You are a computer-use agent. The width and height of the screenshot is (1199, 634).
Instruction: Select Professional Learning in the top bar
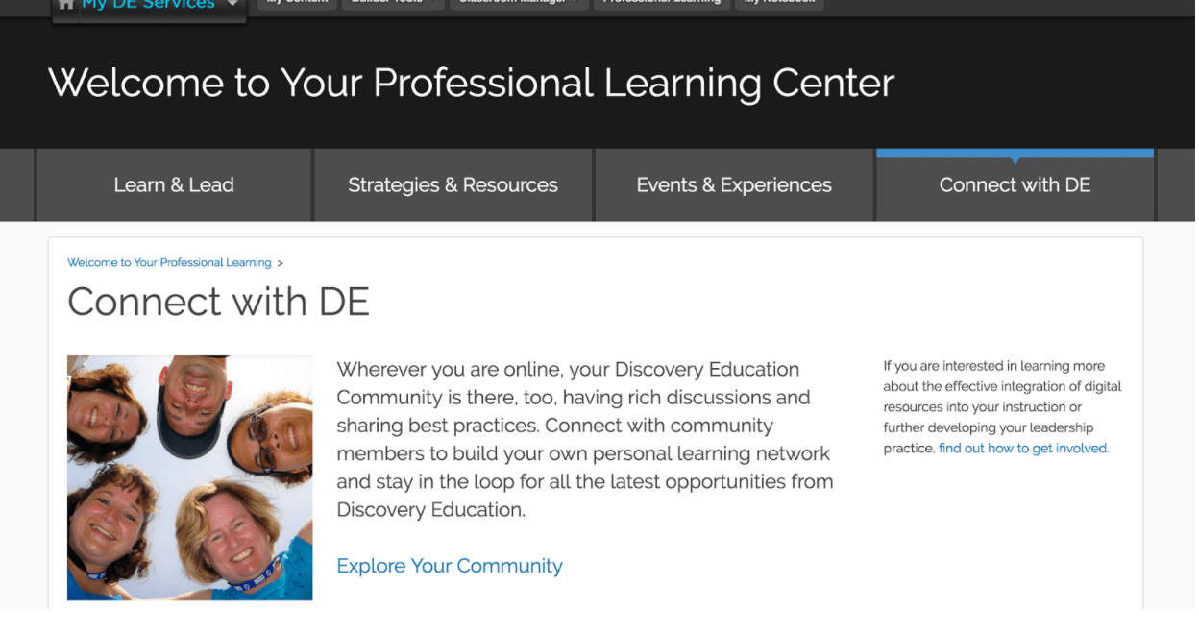661,3
